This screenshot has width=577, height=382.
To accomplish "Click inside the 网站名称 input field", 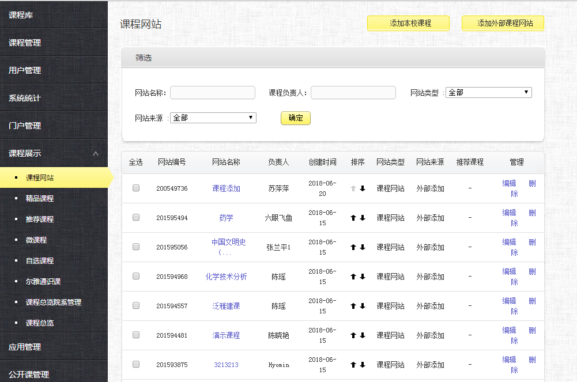I will (212, 92).
